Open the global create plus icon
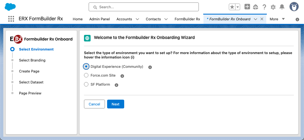 (x=247, y=7)
